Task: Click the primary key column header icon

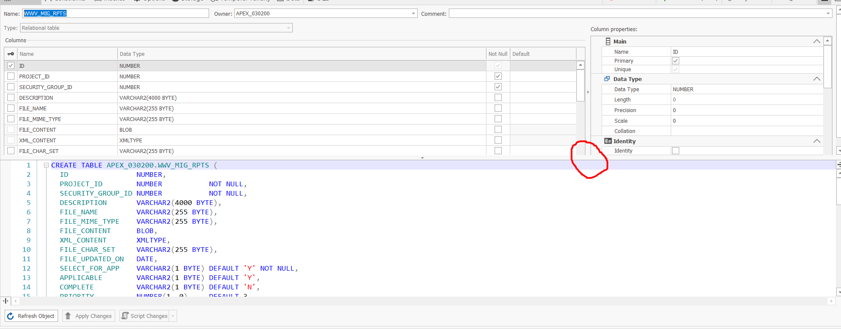Action: pyautogui.click(x=11, y=54)
